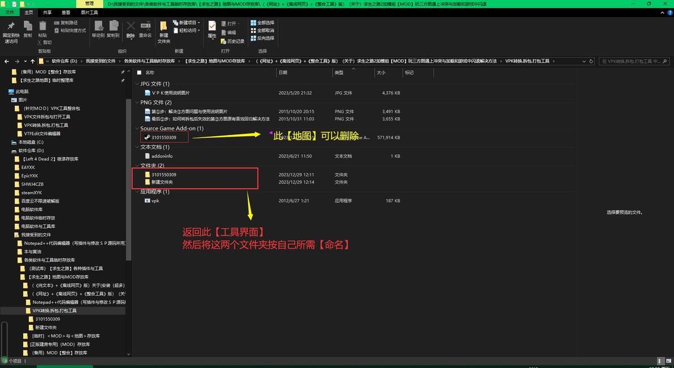
Task: Click 复制路径 in the clipboard group
Action: (66, 23)
